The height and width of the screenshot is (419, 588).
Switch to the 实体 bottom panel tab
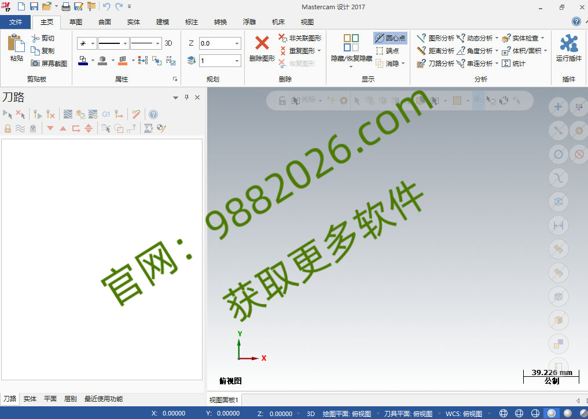[x=30, y=399]
